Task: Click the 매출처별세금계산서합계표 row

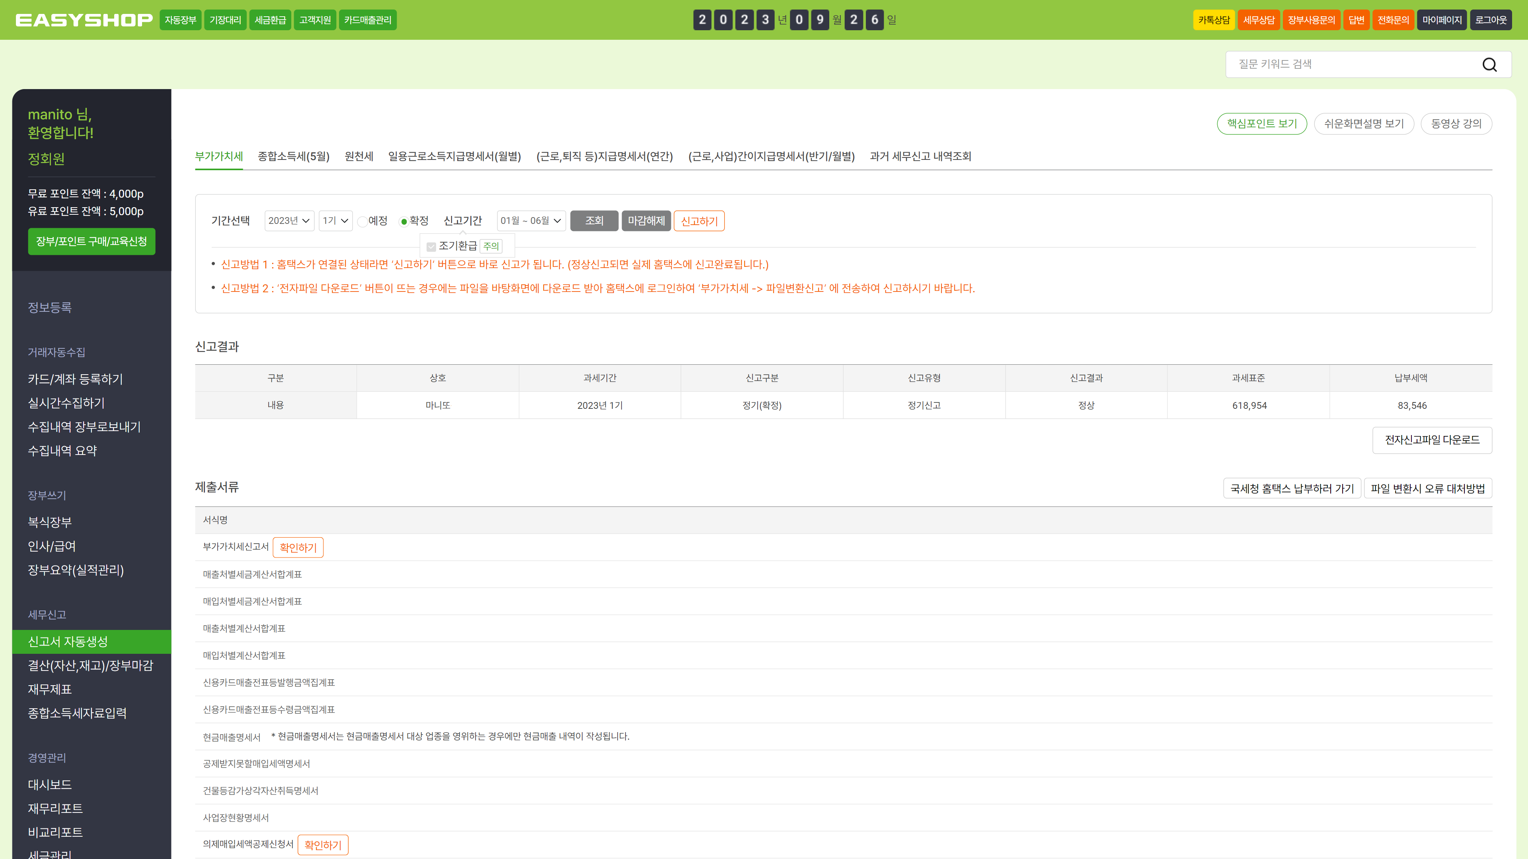Action: click(x=843, y=574)
